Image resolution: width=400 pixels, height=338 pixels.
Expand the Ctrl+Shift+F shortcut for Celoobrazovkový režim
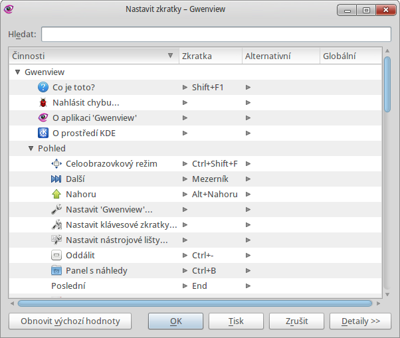185,163
